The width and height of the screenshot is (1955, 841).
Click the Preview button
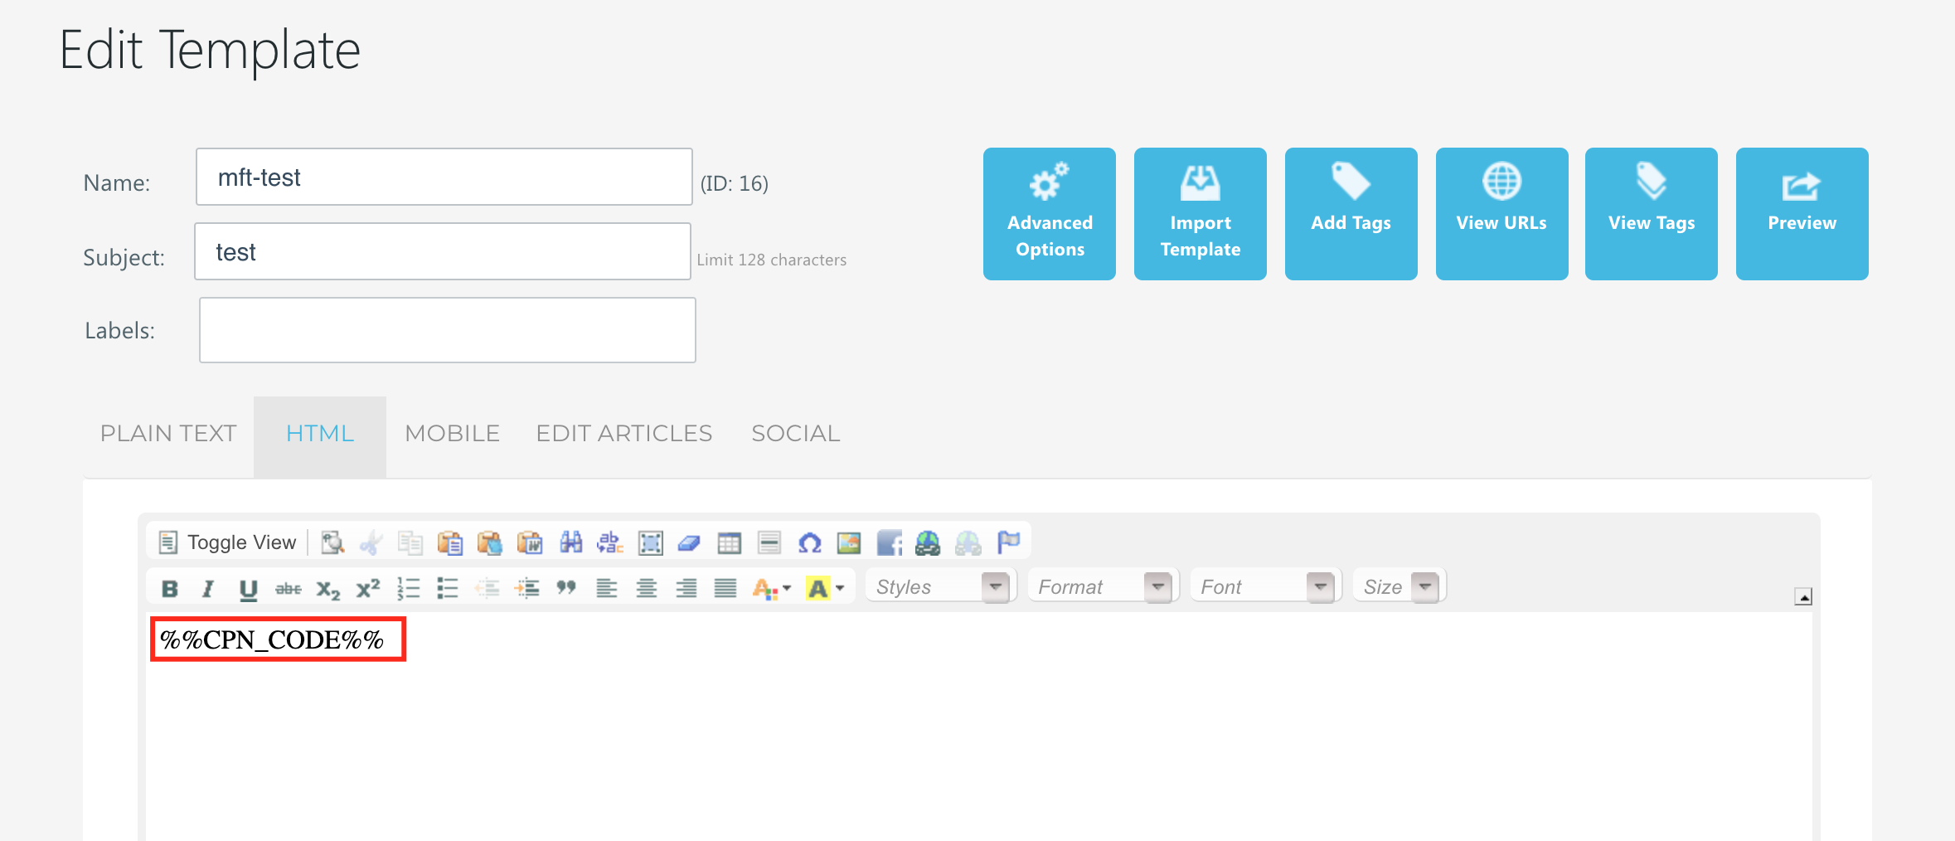(x=1801, y=214)
